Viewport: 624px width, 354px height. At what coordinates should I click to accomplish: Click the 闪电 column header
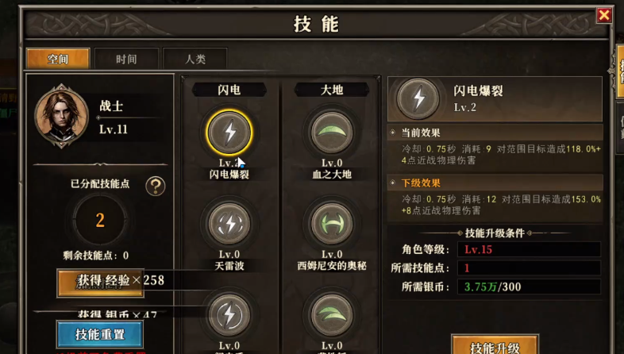pos(229,90)
